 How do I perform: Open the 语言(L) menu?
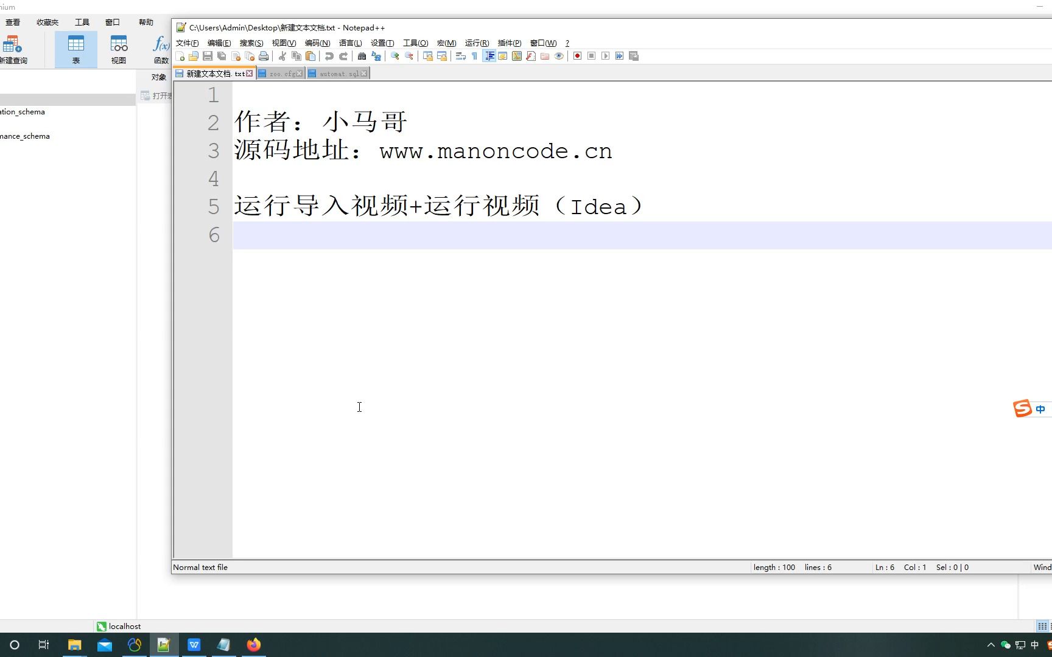350,43
